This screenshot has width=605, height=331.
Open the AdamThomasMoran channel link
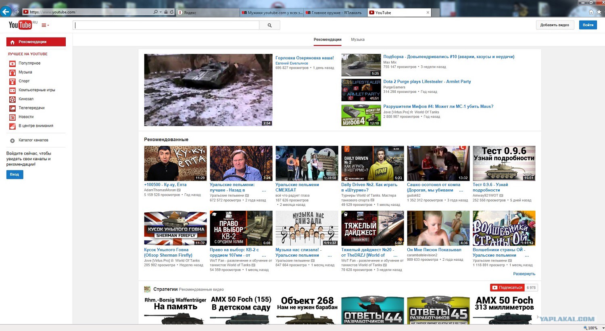(160, 190)
